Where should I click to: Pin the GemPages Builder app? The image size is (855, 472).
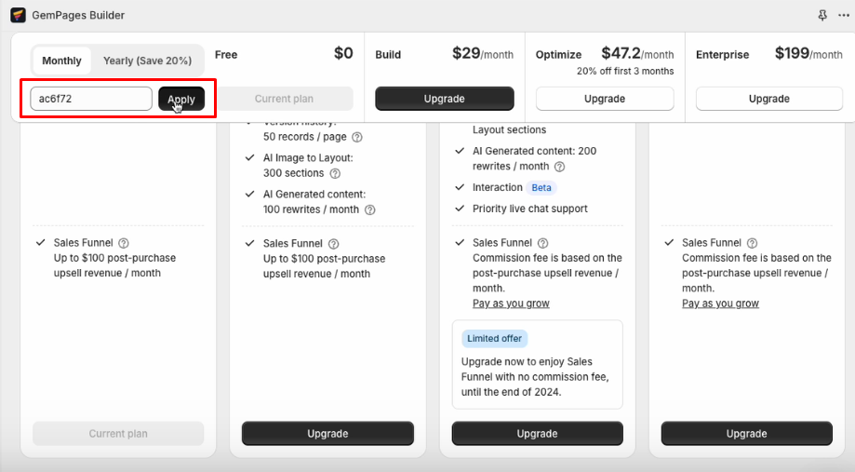click(822, 16)
